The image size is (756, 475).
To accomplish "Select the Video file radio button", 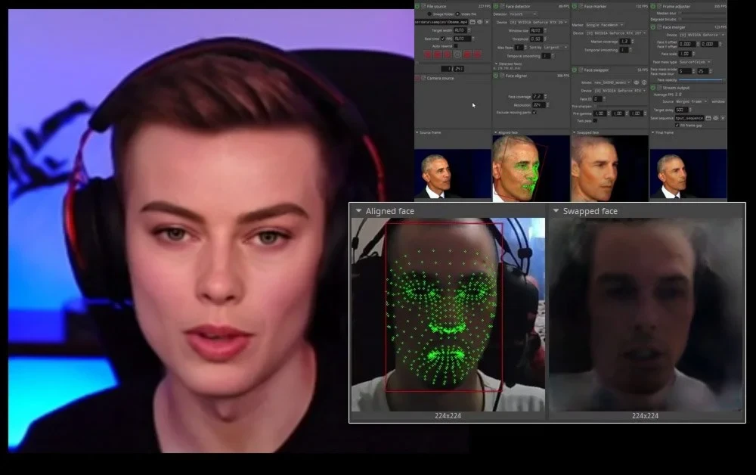I will pos(457,14).
